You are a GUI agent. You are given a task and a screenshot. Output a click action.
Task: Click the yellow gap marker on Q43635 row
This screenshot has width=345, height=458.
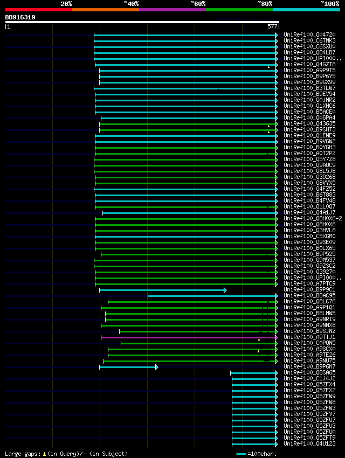(x=268, y=126)
